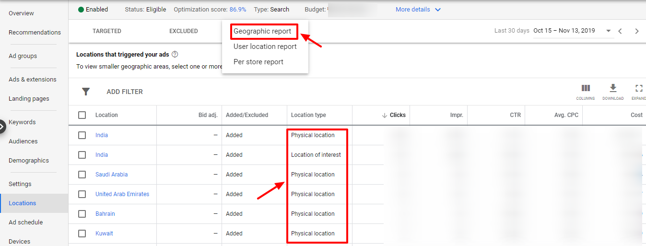Click the filter funnel icon

point(86,92)
